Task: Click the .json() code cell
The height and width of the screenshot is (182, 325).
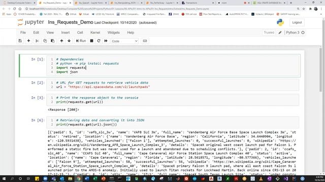Action: click(x=173, y=122)
